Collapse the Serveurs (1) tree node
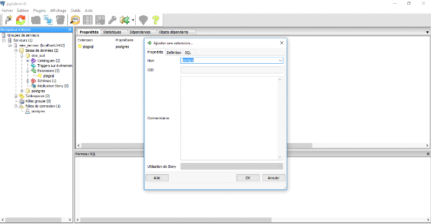This screenshot has width=431, height=224. (x=4, y=40)
